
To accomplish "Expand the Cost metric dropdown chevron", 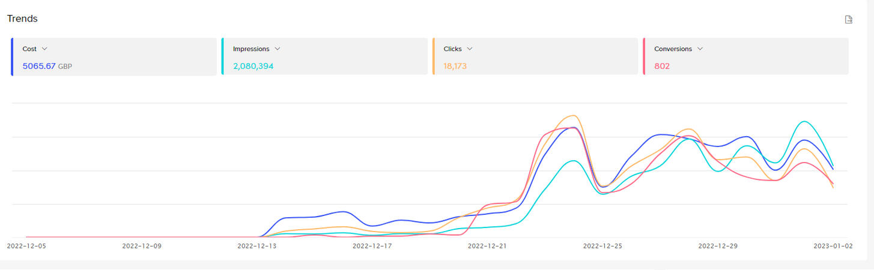I will pyautogui.click(x=44, y=49).
